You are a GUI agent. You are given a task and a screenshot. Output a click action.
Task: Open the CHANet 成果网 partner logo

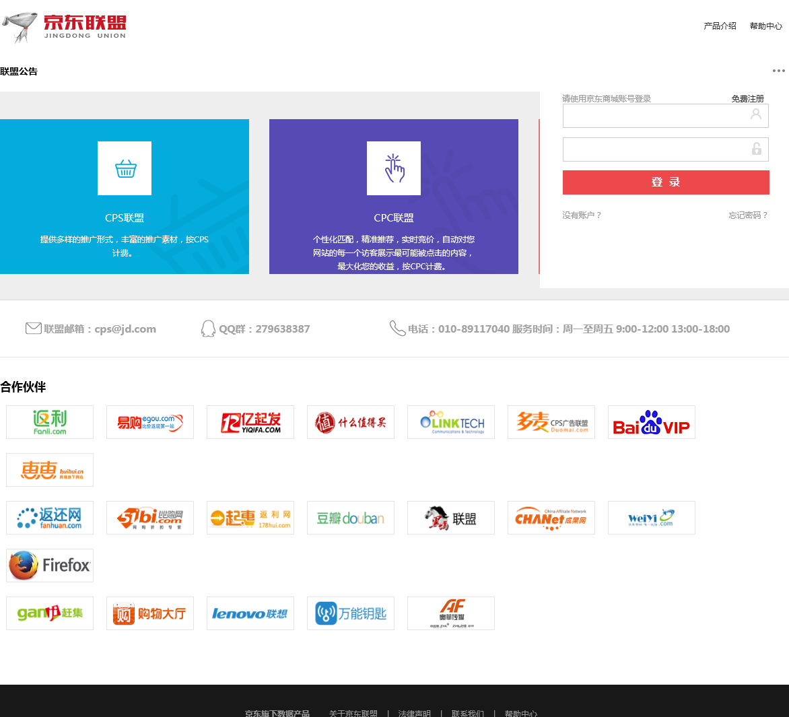pos(551,518)
